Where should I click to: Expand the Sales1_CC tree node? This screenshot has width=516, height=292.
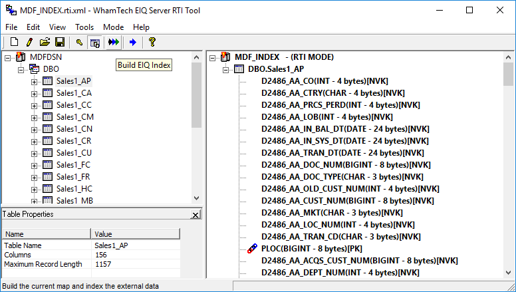pyautogui.click(x=34, y=106)
